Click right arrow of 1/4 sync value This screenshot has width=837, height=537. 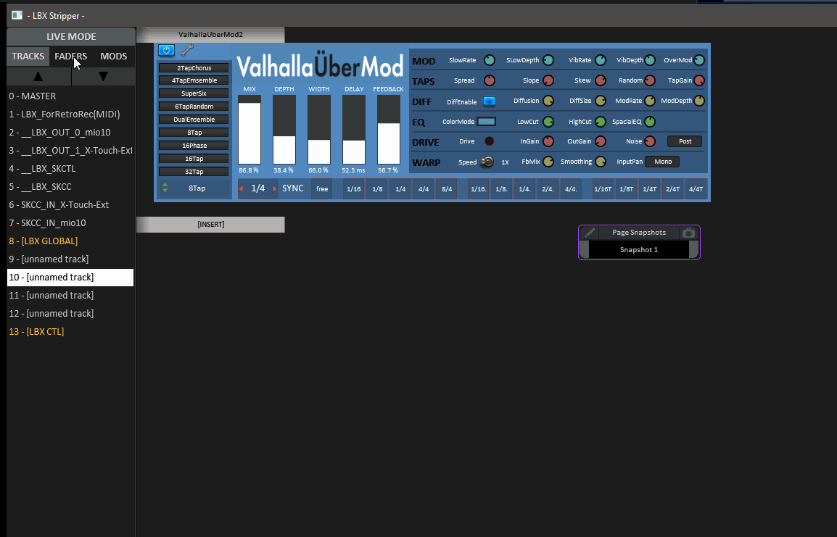point(274,188)
